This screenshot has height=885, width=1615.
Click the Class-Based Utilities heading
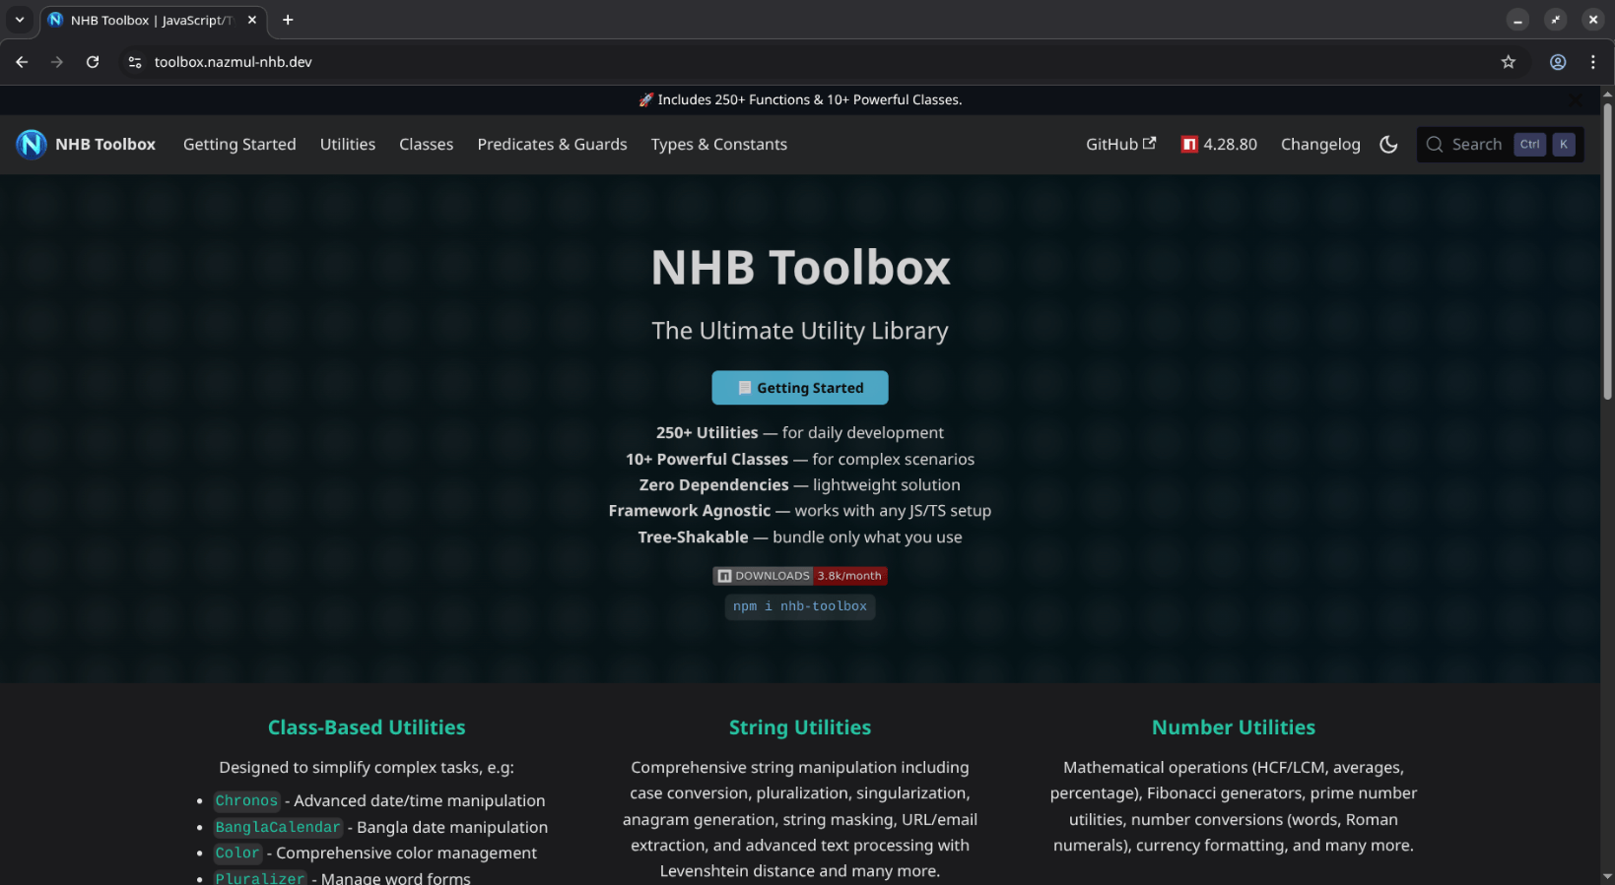[x=367, y=727]
